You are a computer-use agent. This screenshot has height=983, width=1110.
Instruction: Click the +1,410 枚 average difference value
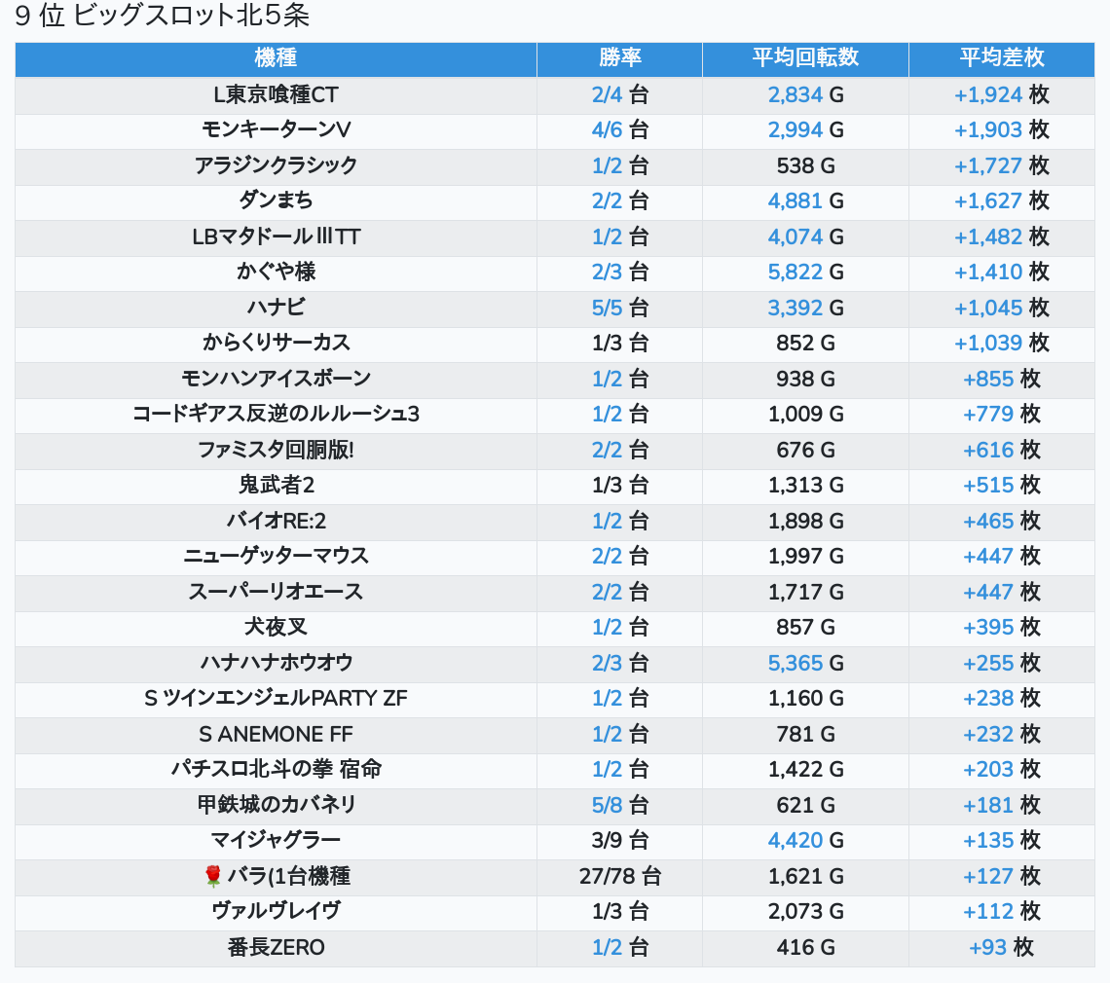(x=1002, y=272)
